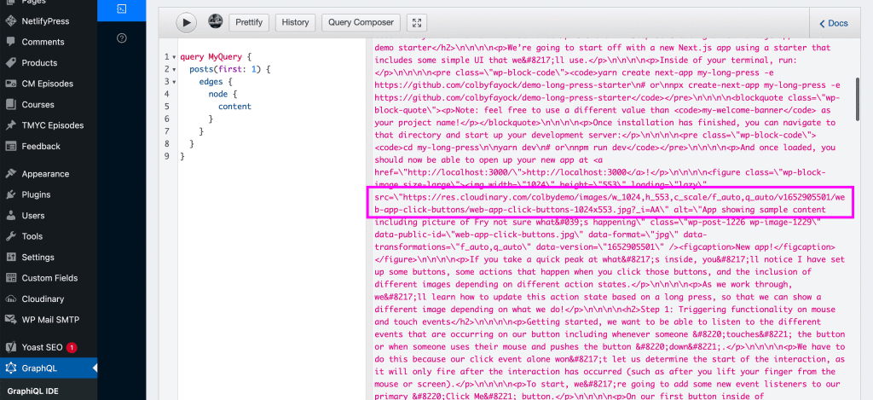Click the Appearance paintbrush icon
873x400 pixels.
[10, 174]
